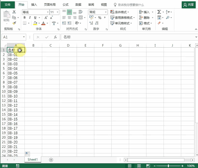
Task: Click the Clear eraser icon
Action: tap(159, 23)
